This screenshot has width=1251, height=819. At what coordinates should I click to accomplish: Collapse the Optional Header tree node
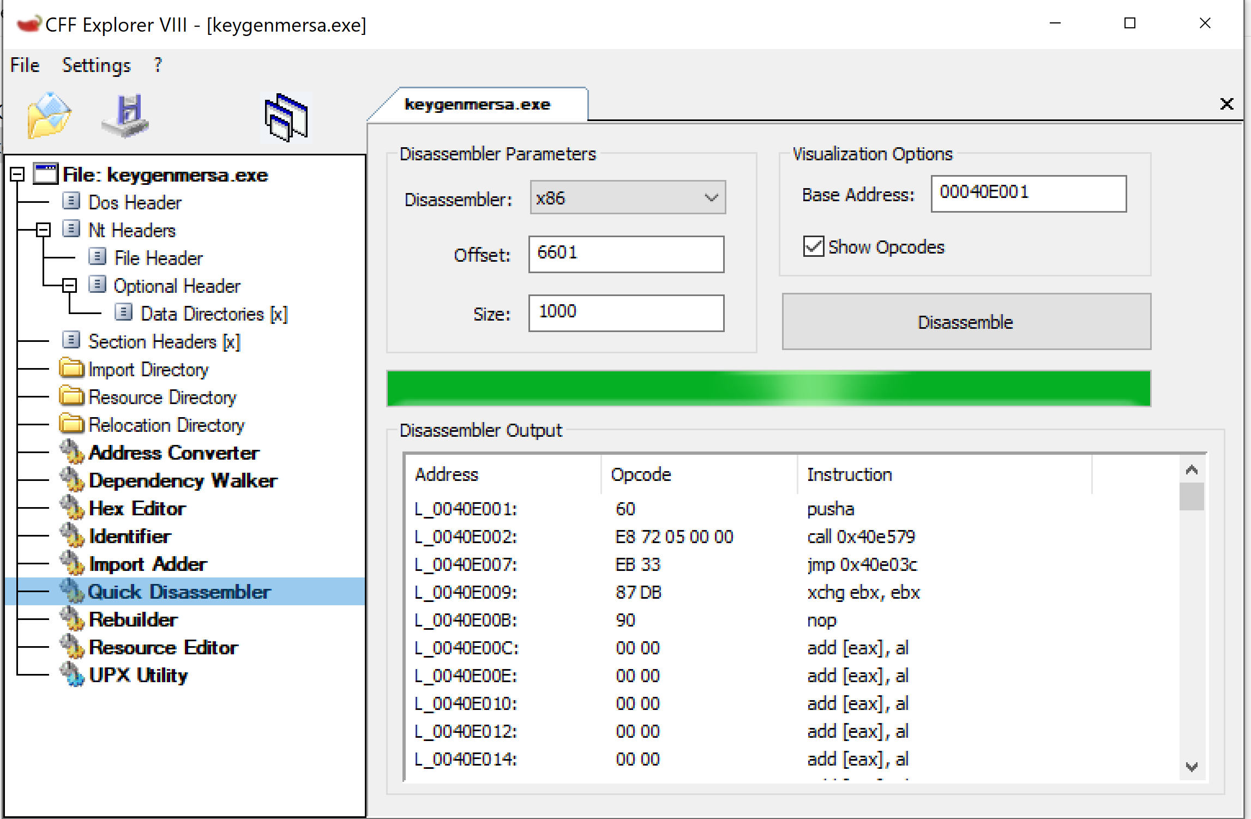pos(69,285)
